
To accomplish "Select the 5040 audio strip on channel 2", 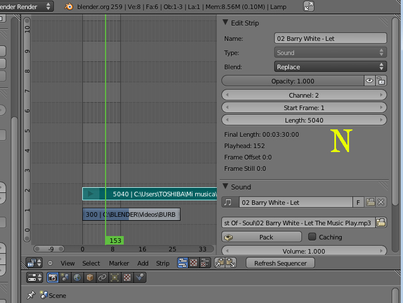I will pyautogui.click(x=150, y=194).
